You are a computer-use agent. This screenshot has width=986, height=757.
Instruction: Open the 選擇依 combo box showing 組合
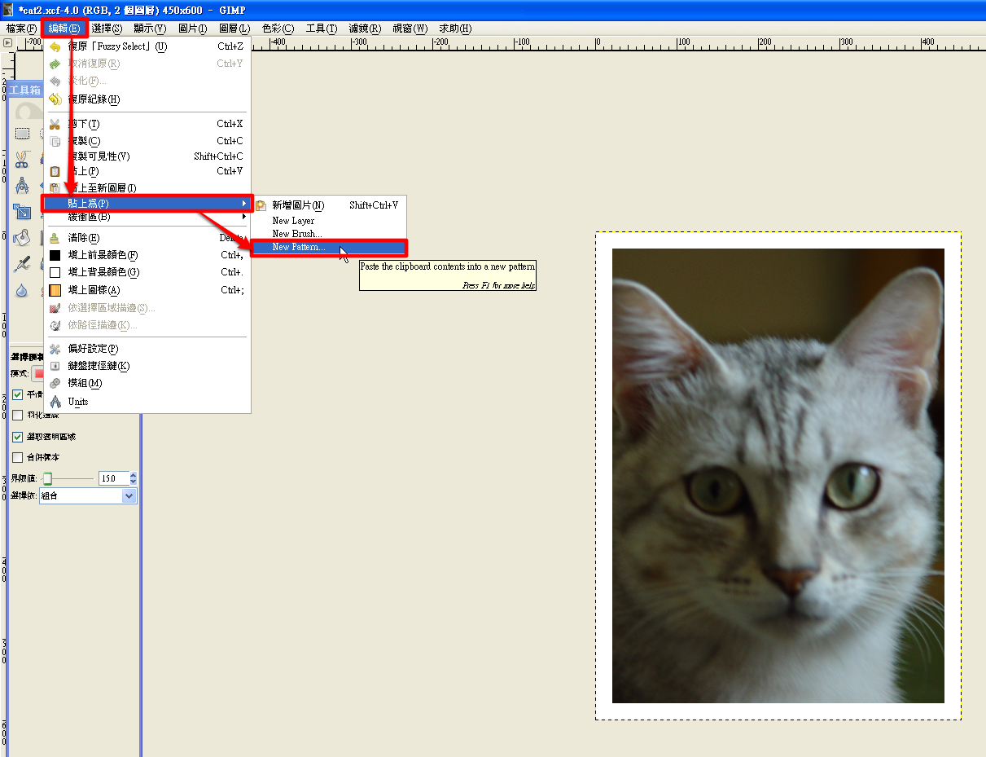coord(88,495)
